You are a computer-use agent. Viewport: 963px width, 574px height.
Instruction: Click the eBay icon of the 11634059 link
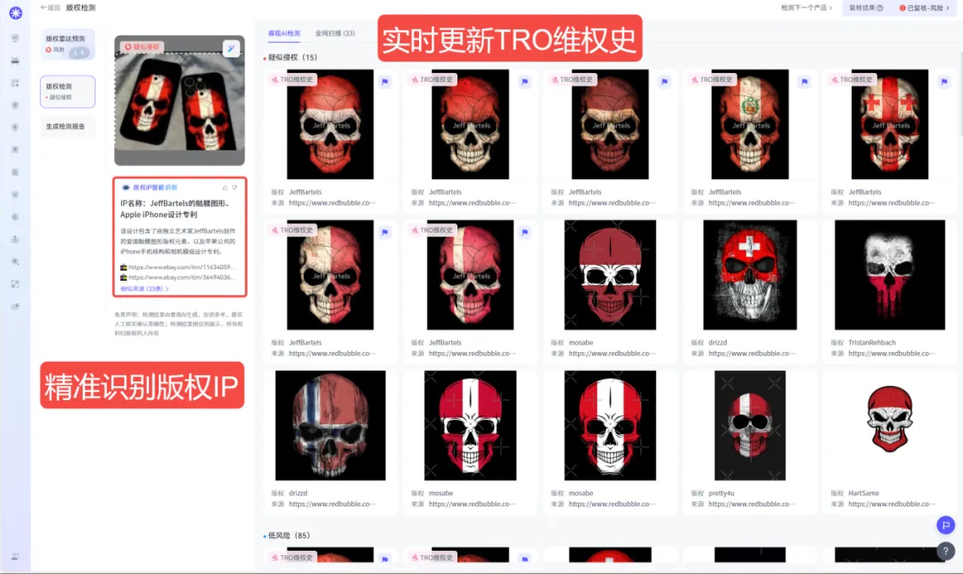coord(123,267)
